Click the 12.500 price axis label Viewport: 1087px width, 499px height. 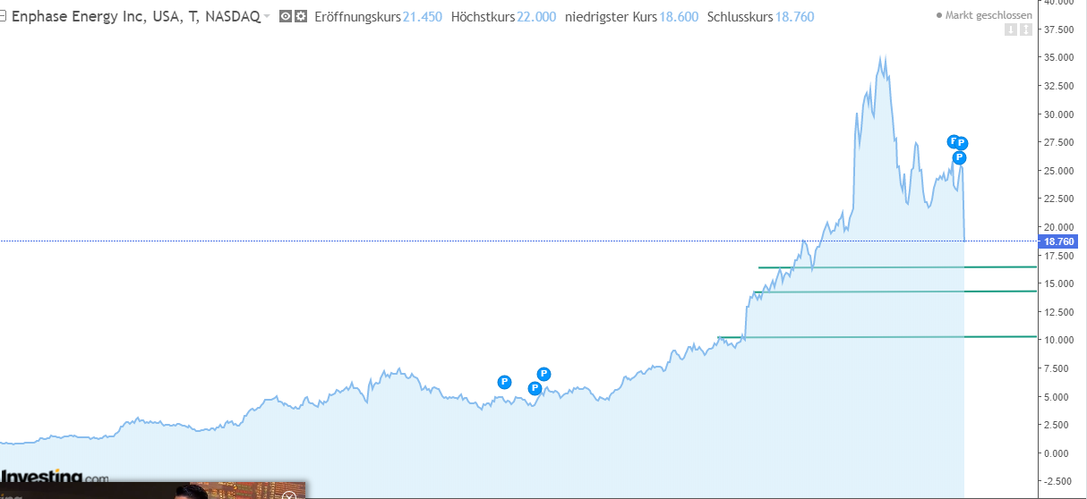coord(1058,312)
